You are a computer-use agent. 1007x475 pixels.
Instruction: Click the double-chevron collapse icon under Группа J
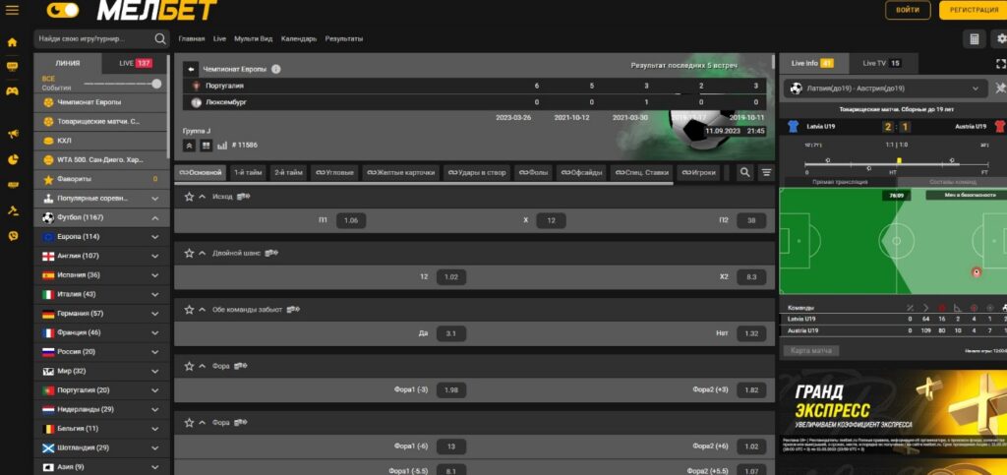(x=190, y=146)
